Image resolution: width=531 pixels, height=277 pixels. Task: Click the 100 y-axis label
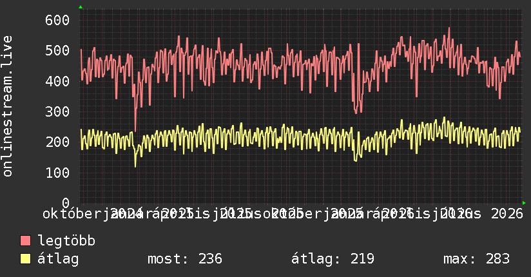point(57,173)
